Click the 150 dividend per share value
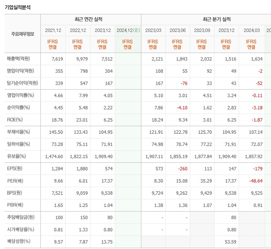Image resolution: width=271 pixels, height=249 pixels. point(84,217)
